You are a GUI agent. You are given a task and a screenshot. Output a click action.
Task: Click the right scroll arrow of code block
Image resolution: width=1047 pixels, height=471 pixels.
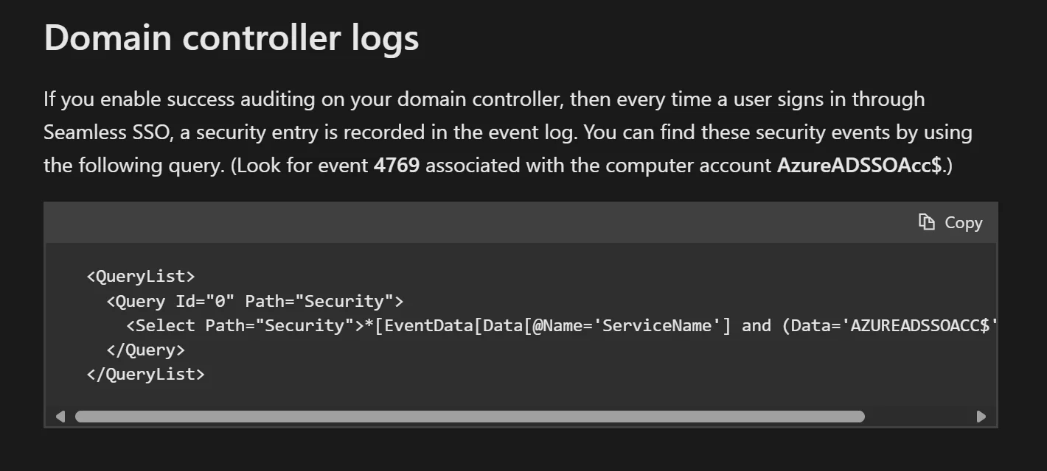point(981,417)
